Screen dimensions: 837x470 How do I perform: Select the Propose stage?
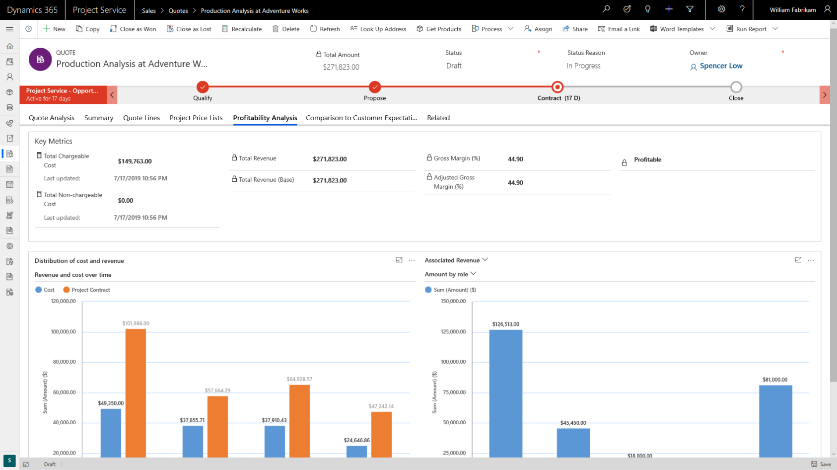pos(375,87)
